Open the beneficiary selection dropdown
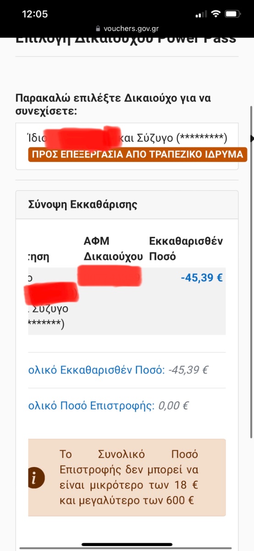This screenshot has height=551, width=254. pyautogui.click(x=127, y=146)
